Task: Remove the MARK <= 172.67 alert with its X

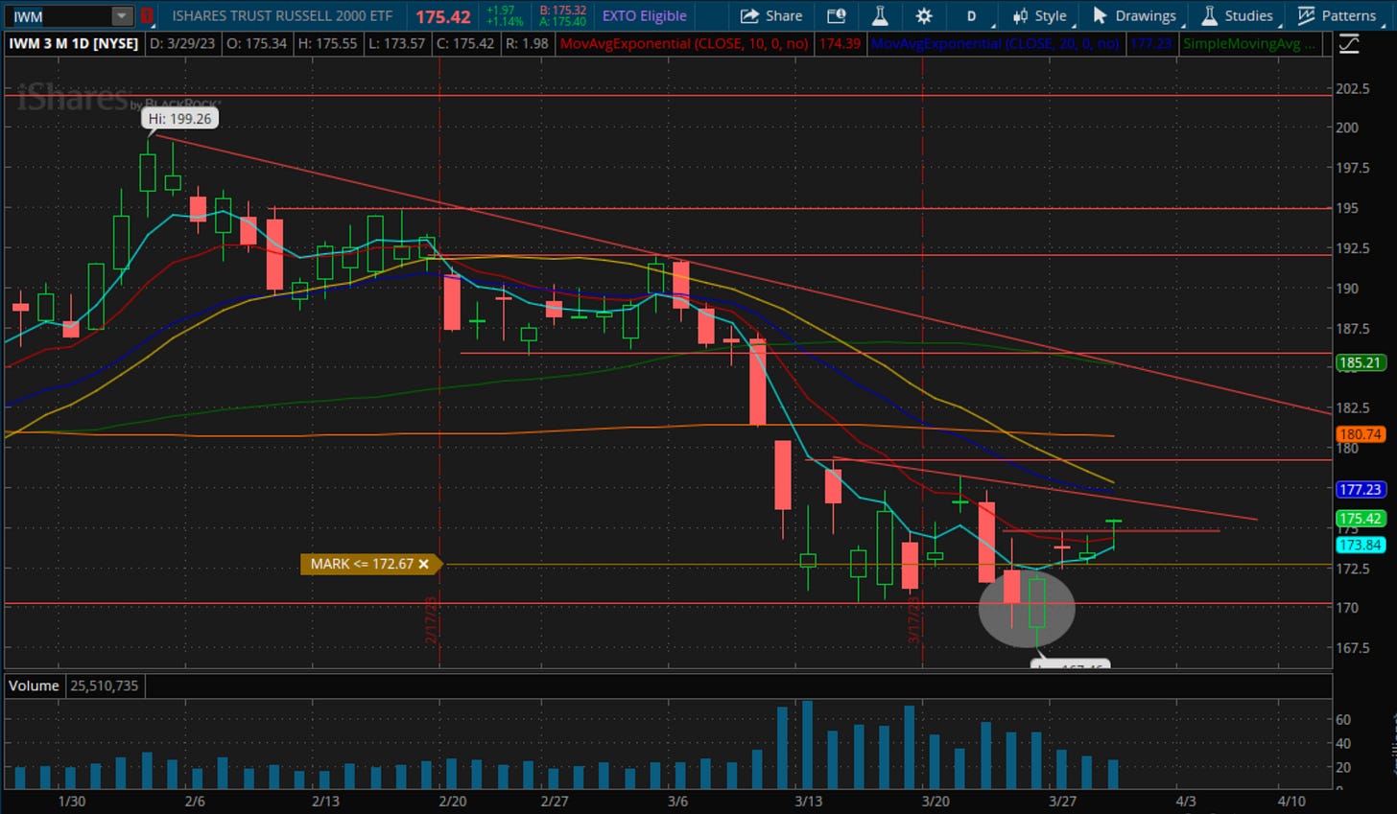Action: click(x=423, y=564)
